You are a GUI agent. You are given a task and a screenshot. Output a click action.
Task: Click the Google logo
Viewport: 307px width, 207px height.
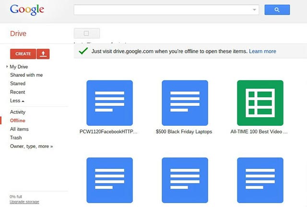click(27, 10)
